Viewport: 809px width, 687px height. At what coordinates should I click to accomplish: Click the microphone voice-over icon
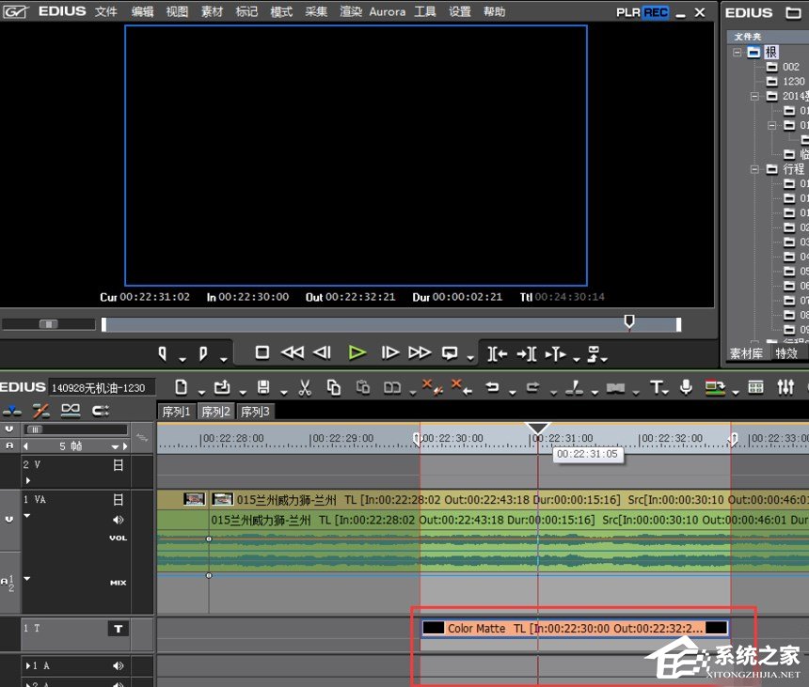point(687,387)
